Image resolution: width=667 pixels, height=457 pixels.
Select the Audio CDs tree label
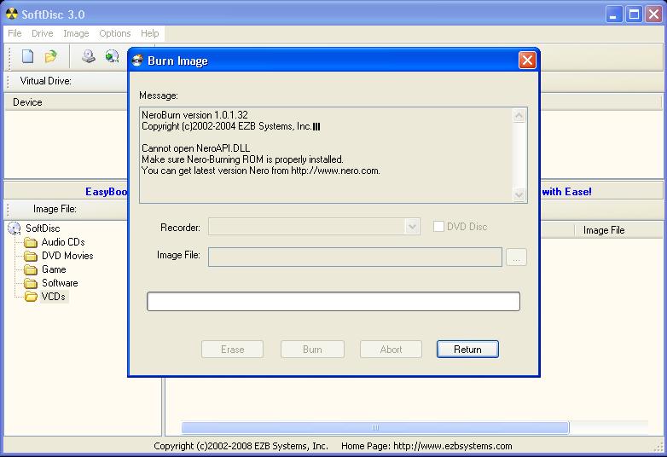pyautogui.click(x=63, y=242)
